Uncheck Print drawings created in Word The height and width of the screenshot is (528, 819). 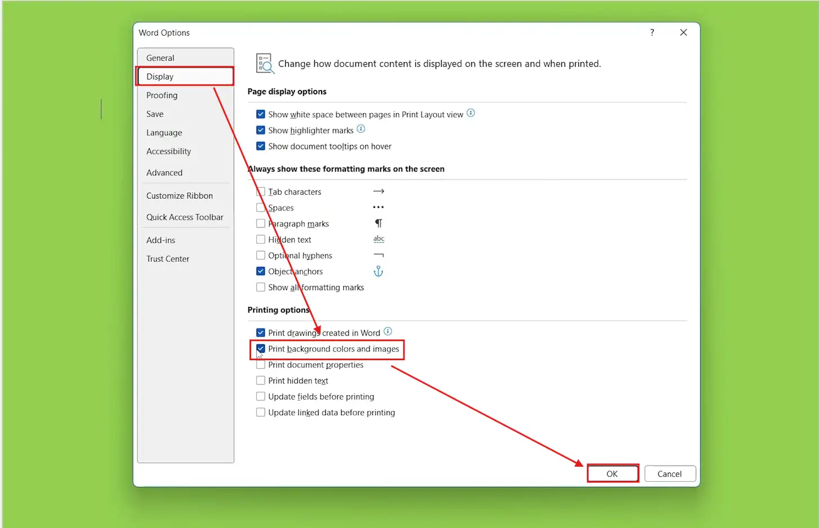(x=261, y=333)
